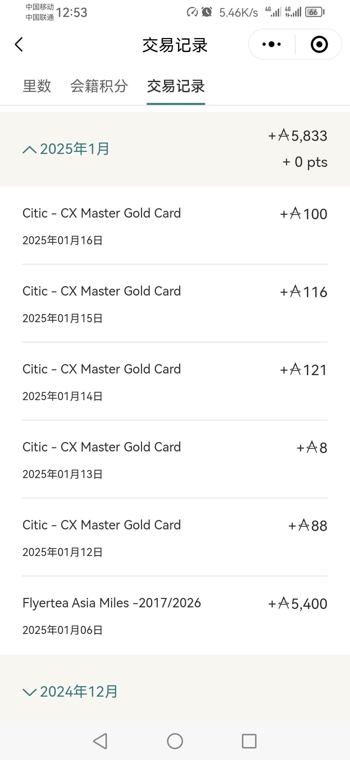Open the Citic transaction dated 2025年01月13日
The width and height of the screenshot is (350, 760).
(175, 460)
